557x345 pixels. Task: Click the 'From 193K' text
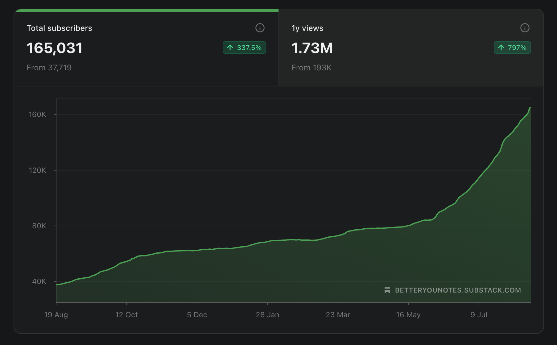pyautogui.click(x=312, y=68)
